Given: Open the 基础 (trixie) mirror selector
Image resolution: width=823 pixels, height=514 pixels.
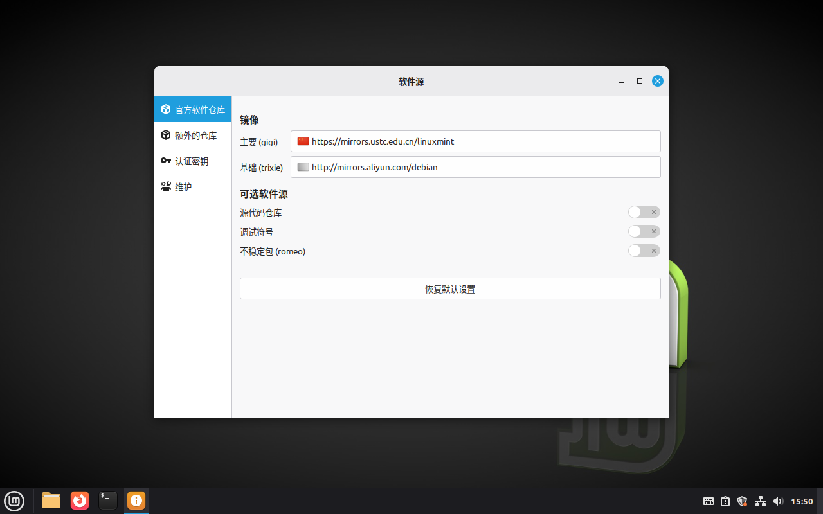Looking at the screenshot, I should point(476,167).
